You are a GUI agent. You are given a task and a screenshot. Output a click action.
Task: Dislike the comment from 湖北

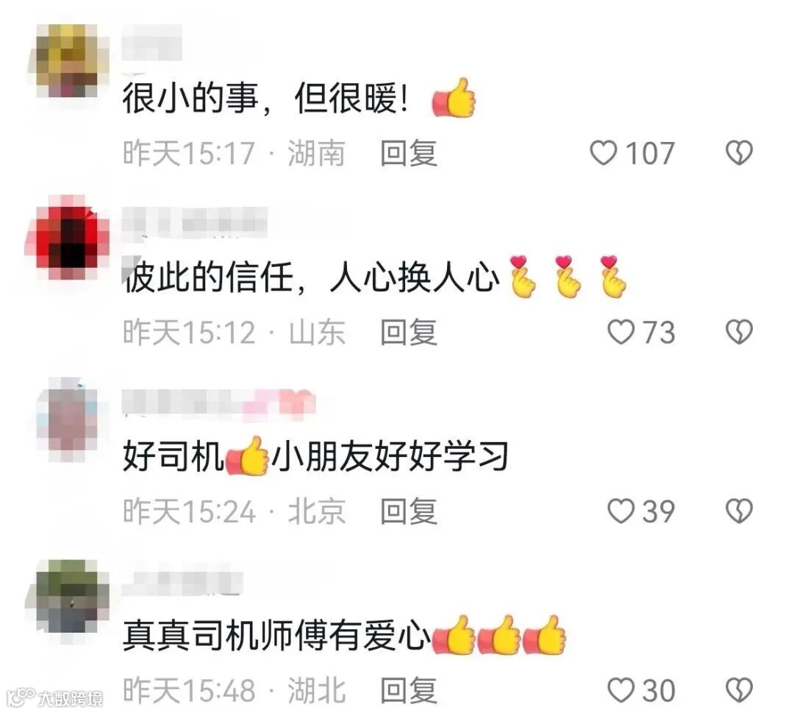pos(740,690)
